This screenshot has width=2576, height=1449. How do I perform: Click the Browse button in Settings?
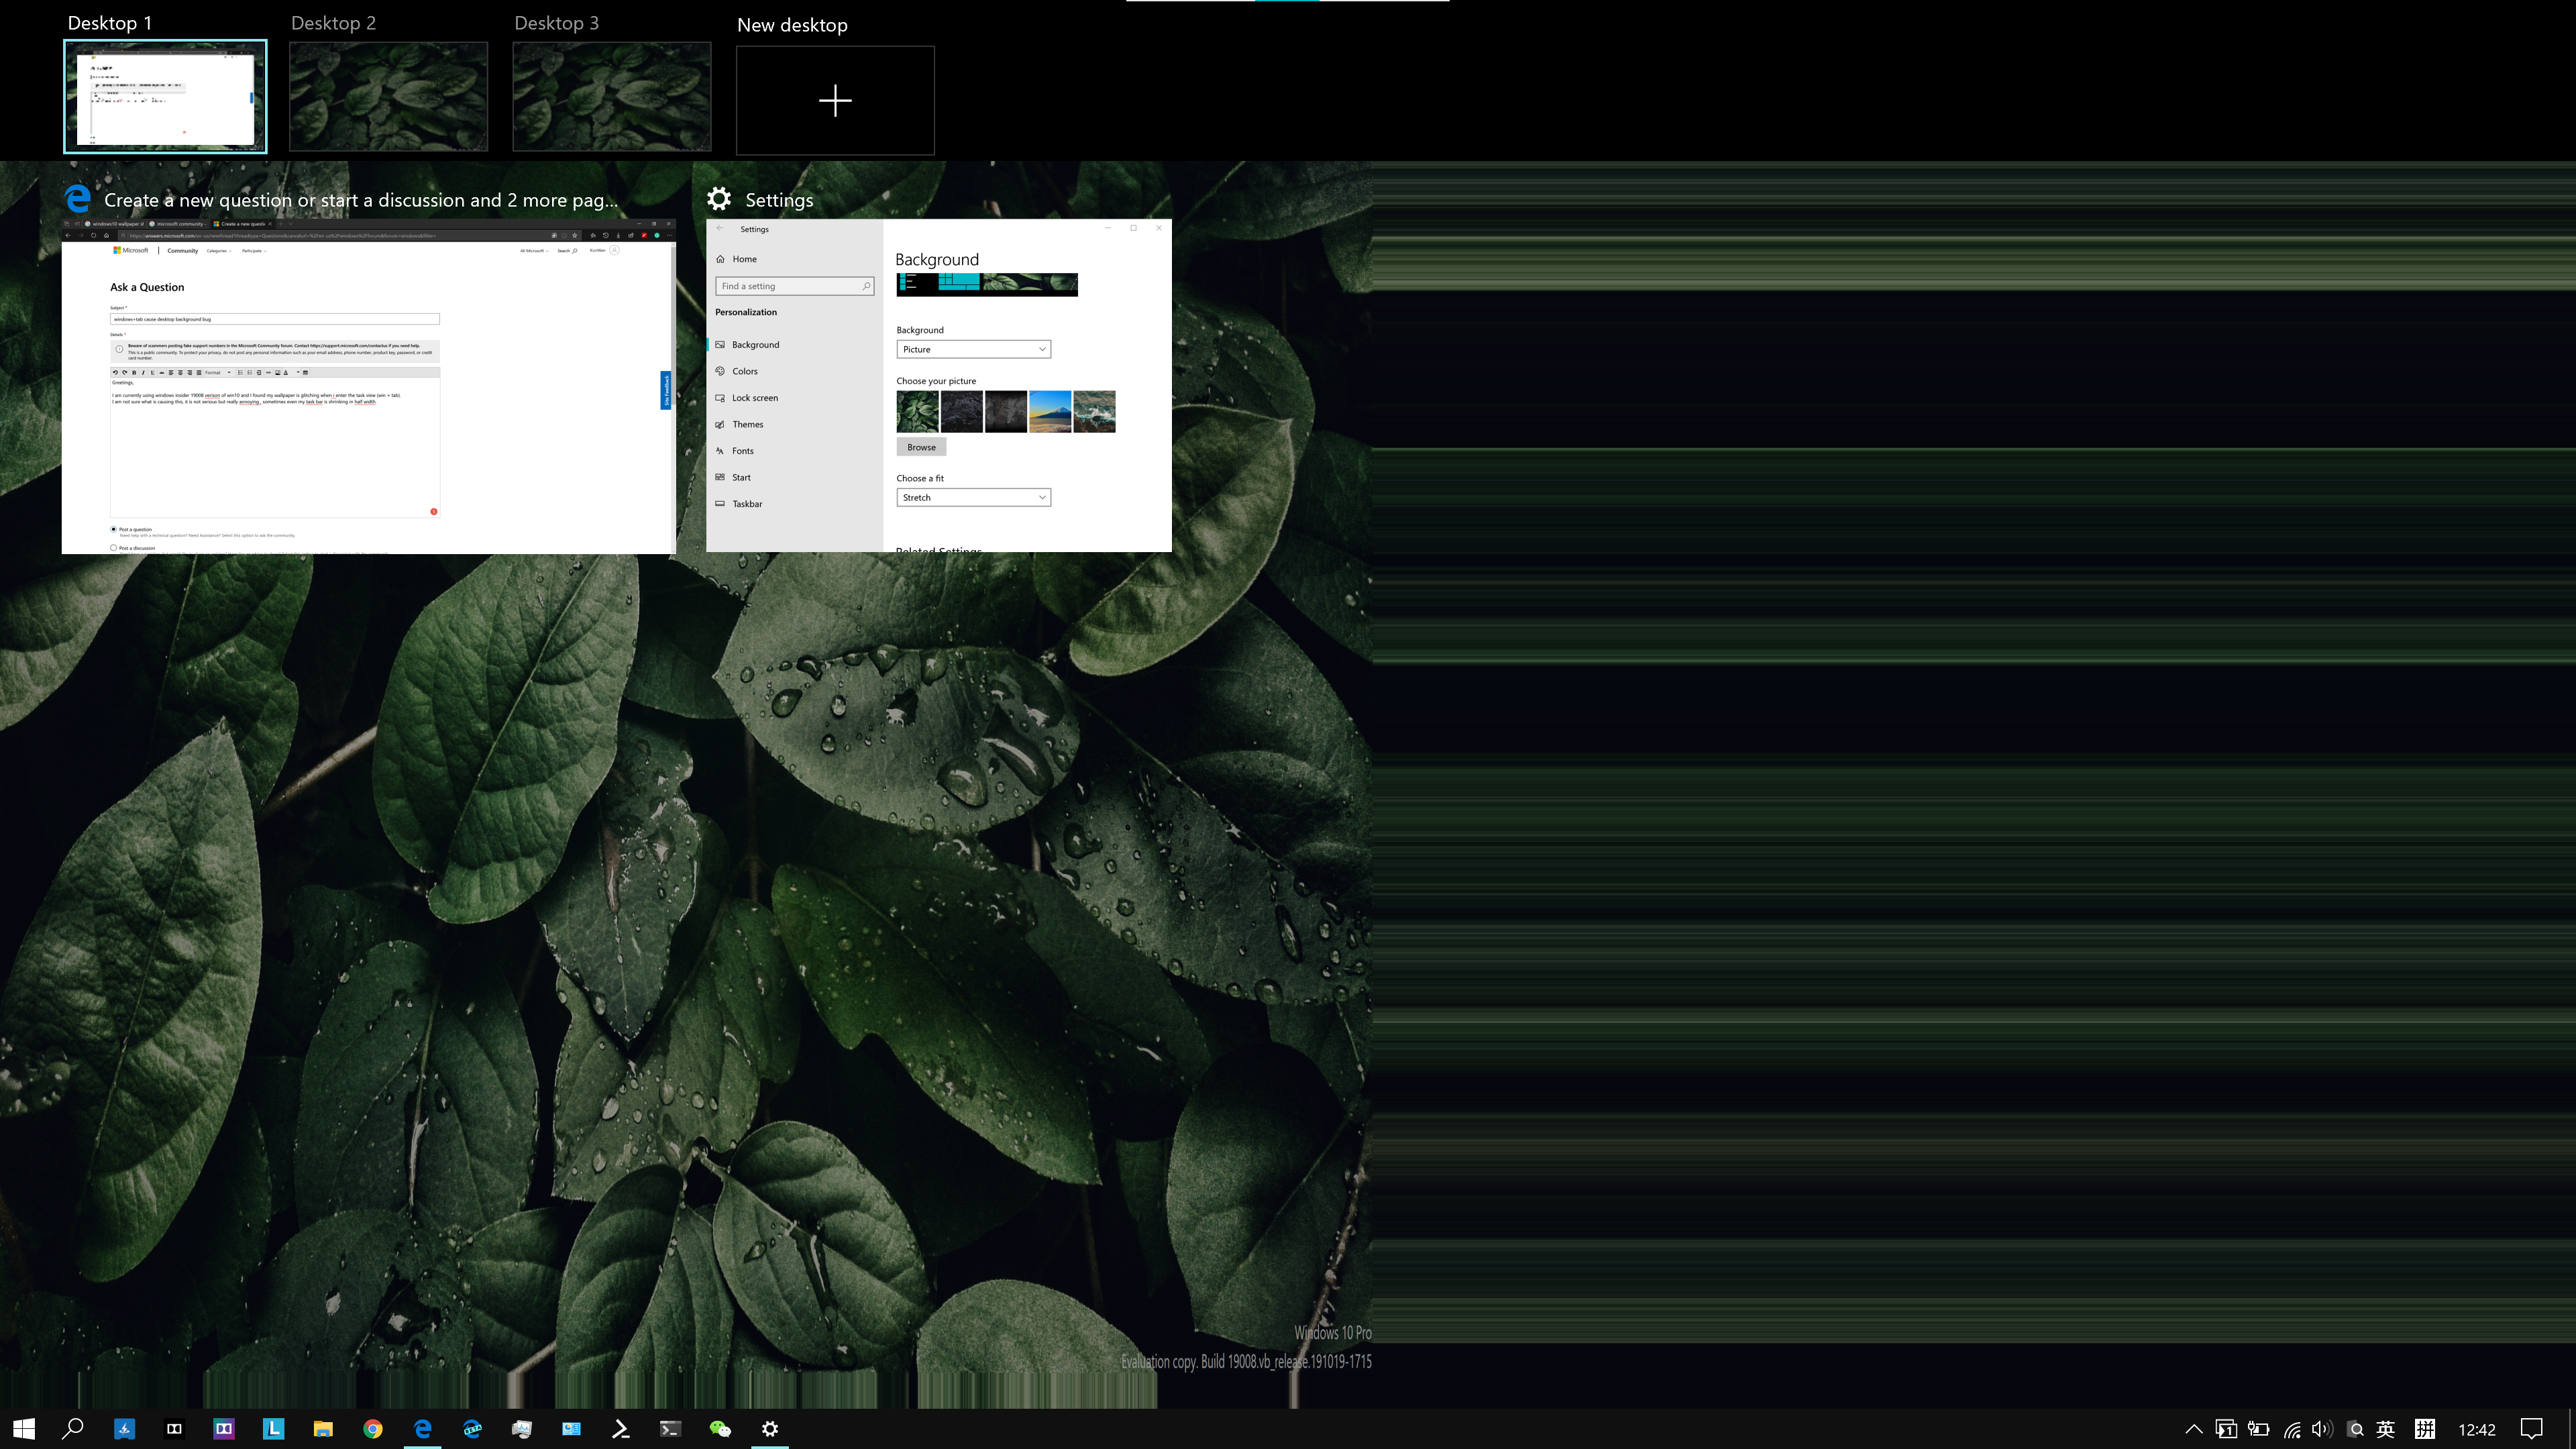(921, 447)
